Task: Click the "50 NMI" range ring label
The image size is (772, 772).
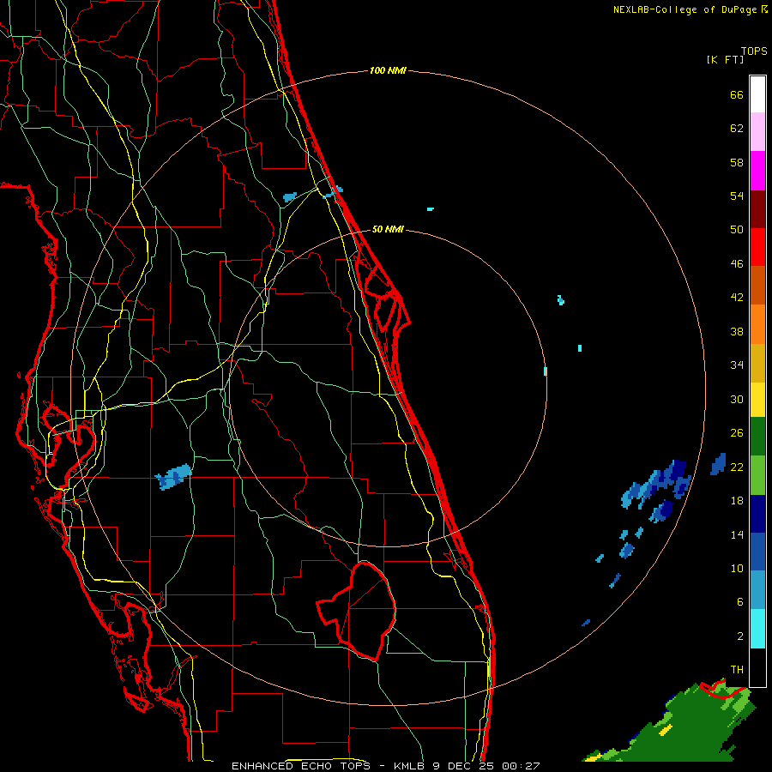Action: pos(388,229)
